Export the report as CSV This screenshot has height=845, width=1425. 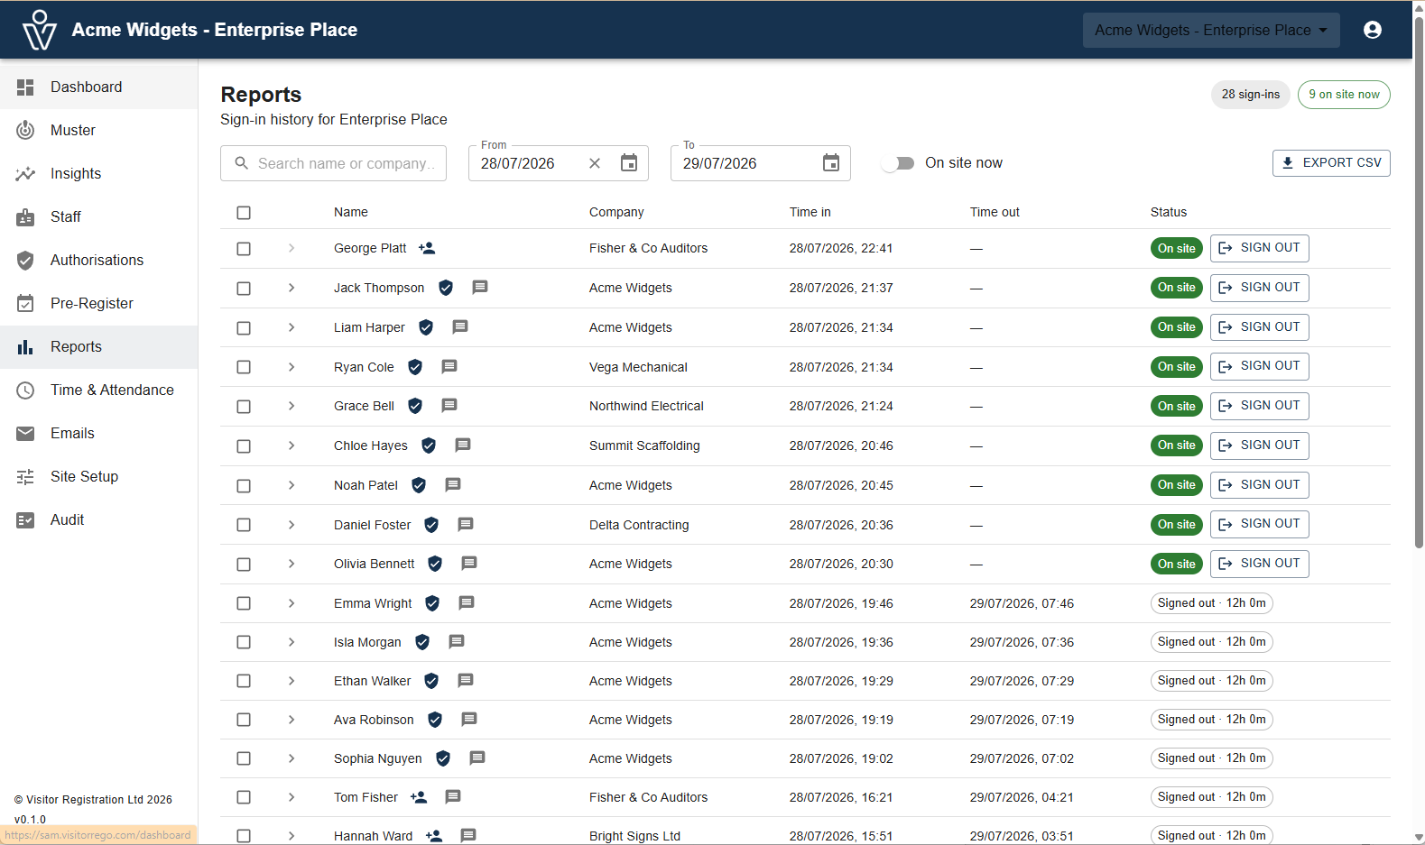tap(1331, 163)
